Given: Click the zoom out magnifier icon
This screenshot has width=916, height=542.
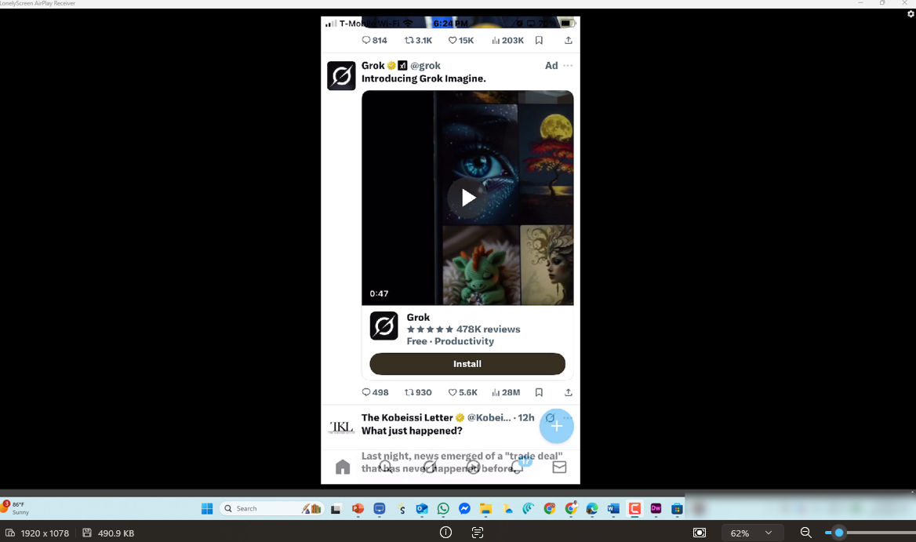Looking at the screenshot, I should [x=806, y=533].
